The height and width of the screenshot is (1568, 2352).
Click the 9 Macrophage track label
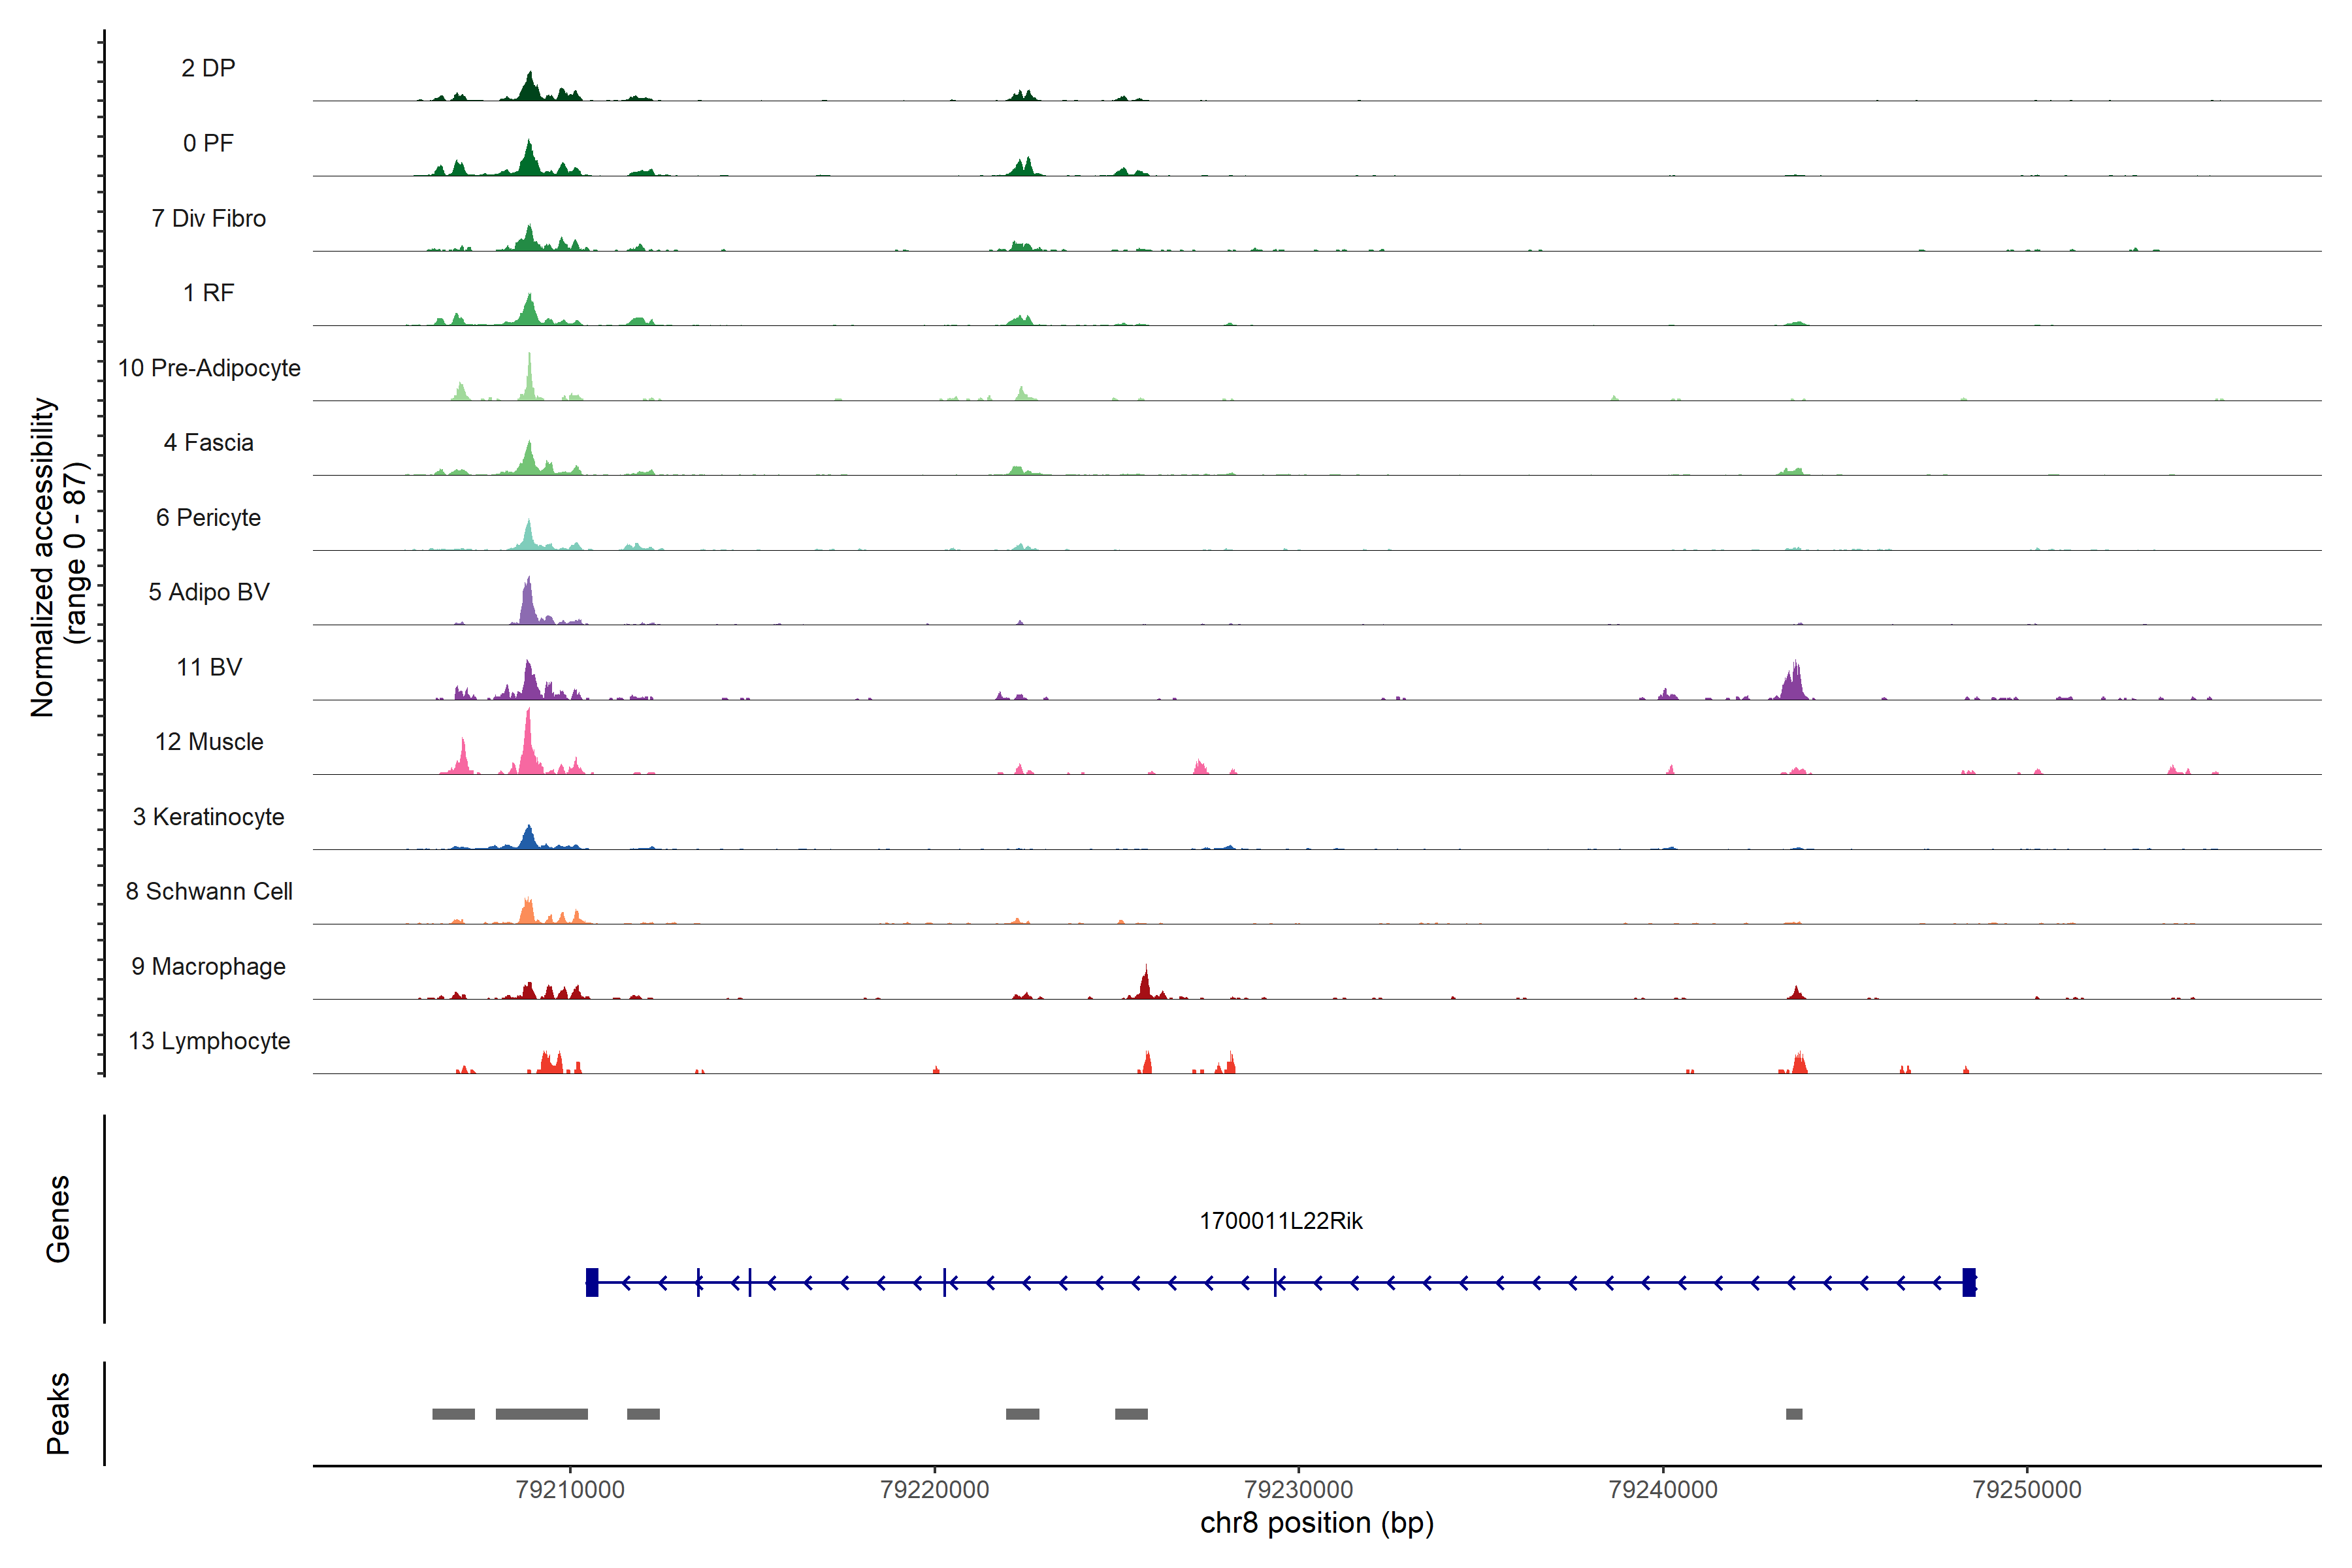(208, 966)
